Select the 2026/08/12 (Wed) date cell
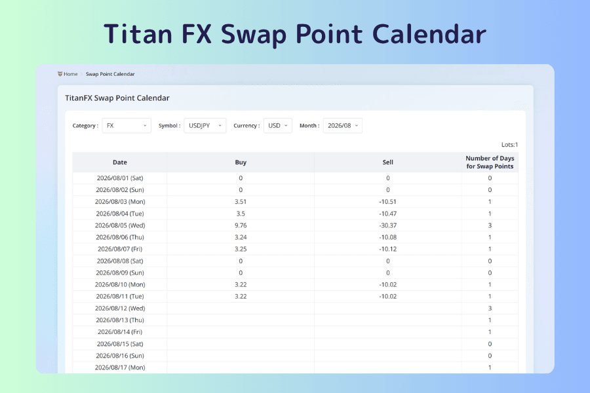Viewport: 590px width, 393px height. click(x=120, y=309)
